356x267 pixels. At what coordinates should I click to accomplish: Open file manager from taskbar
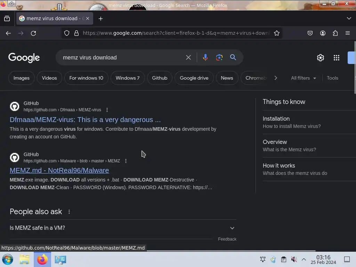point(24,259)
